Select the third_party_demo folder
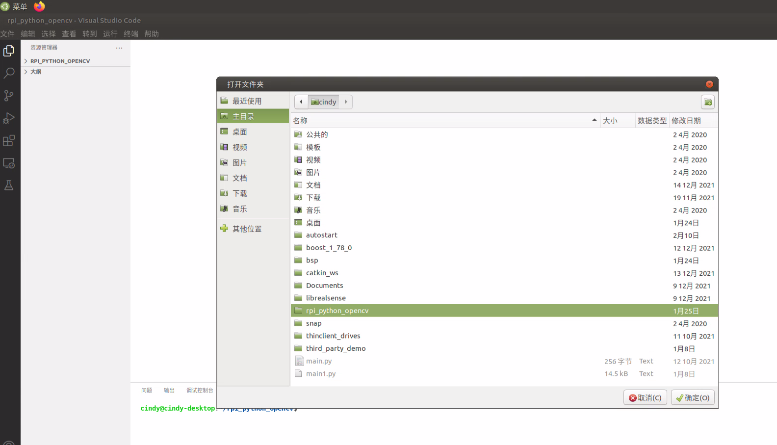 (x=504, y=348)
